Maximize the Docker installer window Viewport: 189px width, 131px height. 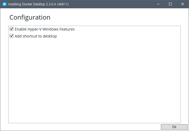coord(170,4)
